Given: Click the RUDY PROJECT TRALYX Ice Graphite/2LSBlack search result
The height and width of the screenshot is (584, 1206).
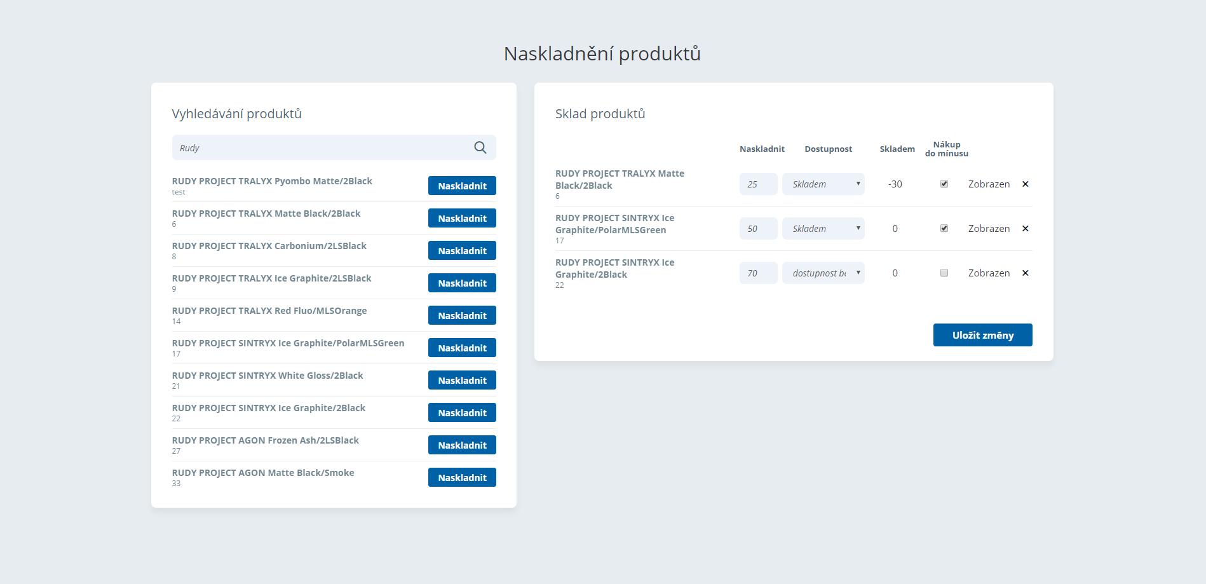Looking at the screenshot, I should (271, 278).
